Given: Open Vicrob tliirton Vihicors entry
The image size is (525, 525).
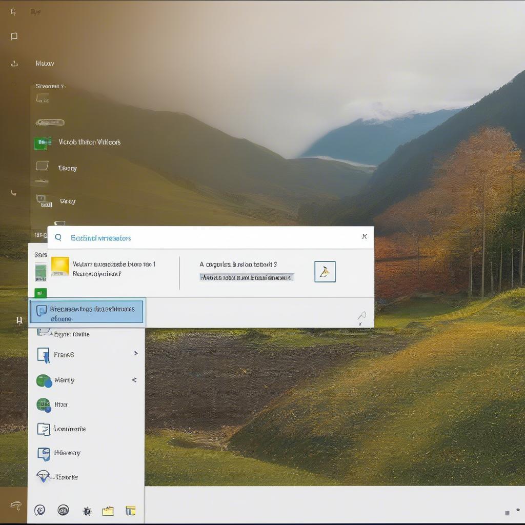Looking at the screenshot, I should coord(89,143).
